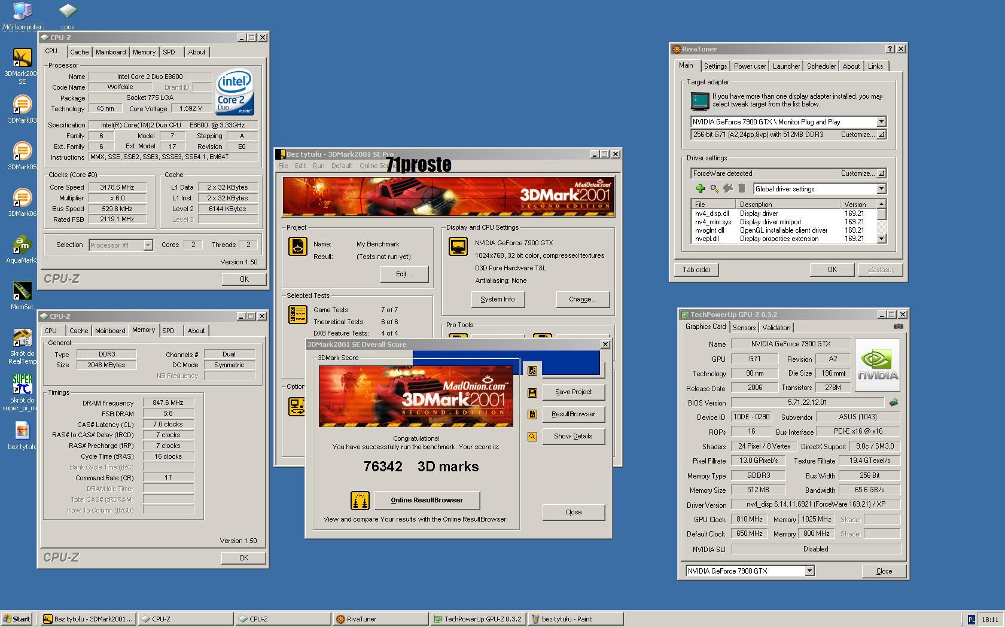Select the 3DMark05 desktop shortcut
This screenshot has width=1005, height=628.
tap(22, 156)
